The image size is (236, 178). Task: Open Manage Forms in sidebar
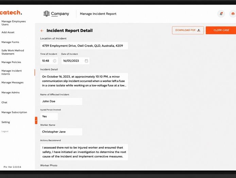click(x=10, y=42)
